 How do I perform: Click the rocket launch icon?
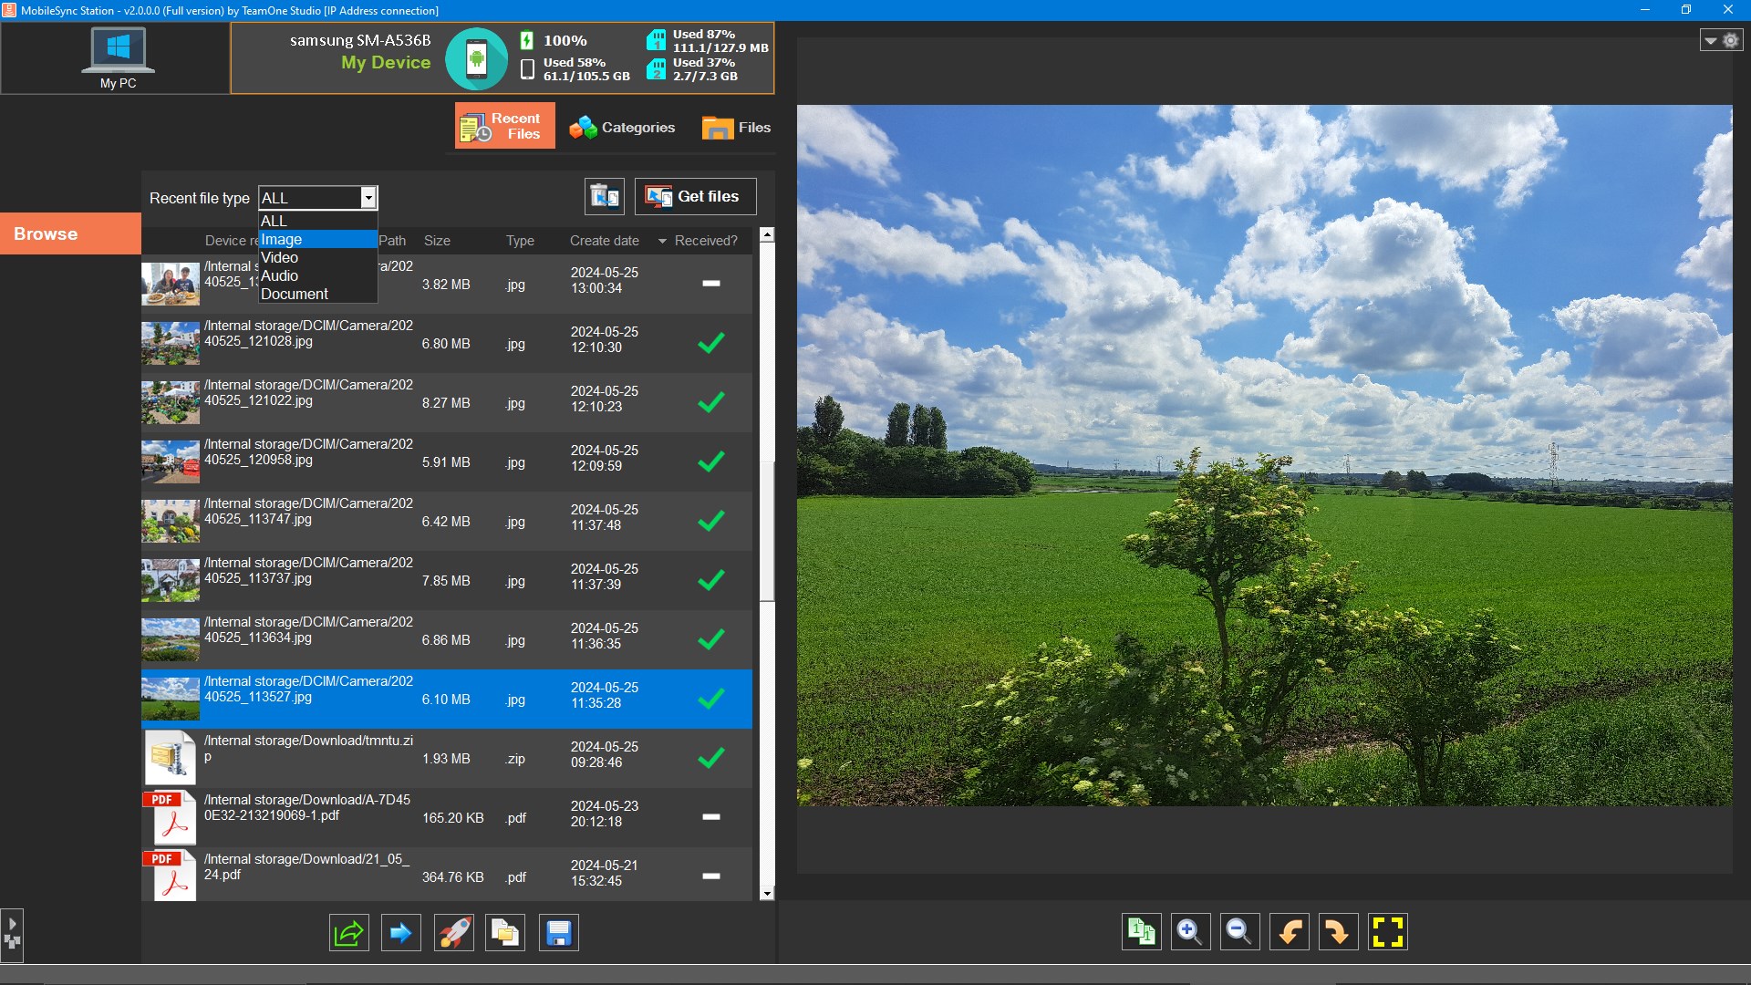(454, 933)
